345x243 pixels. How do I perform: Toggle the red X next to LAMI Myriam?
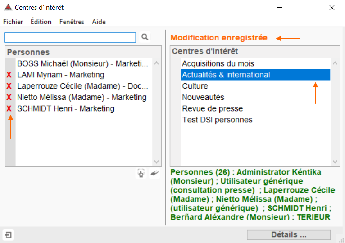pos(9,75)
